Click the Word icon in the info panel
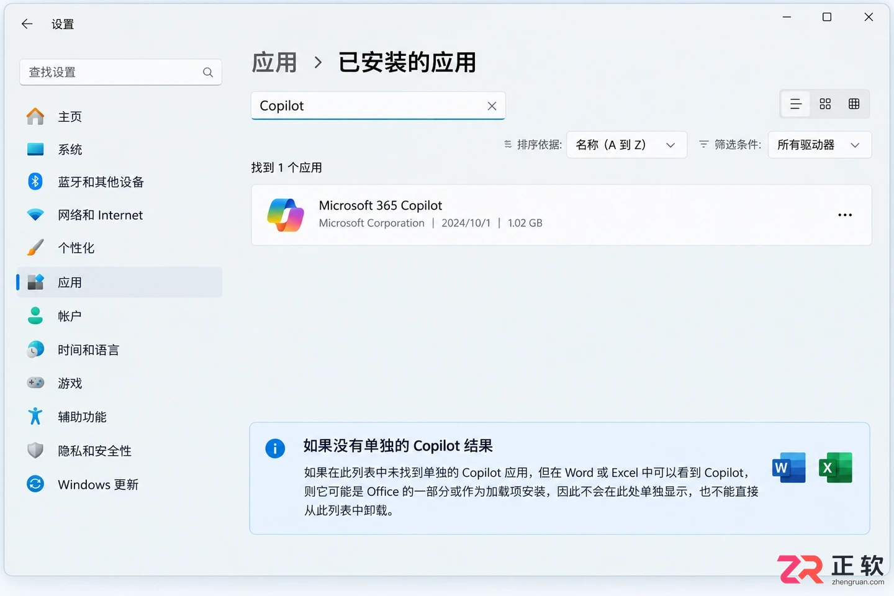 (x=788, y=468)
